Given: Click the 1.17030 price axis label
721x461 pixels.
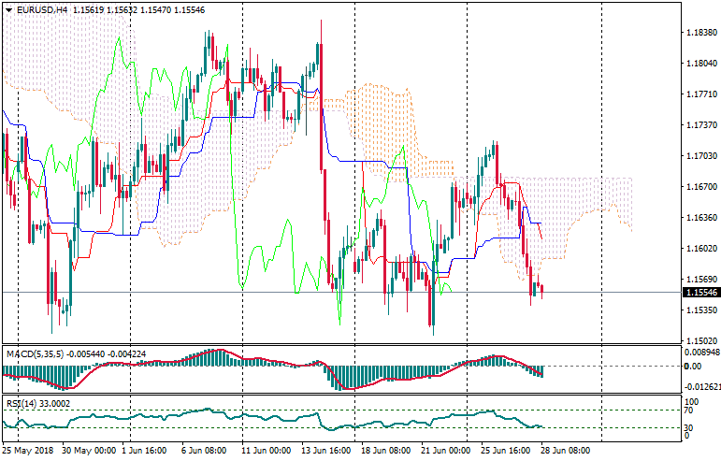Looking at the screenshot, I should click(698, 156).
